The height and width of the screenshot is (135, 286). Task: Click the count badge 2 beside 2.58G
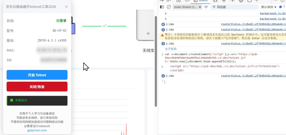[x=163, y=76]
